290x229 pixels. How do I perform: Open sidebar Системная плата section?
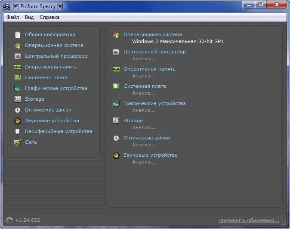click(x=46, y=77)
